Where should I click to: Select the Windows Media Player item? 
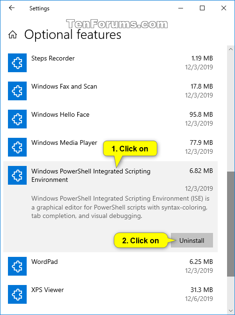tap(110, 147)
